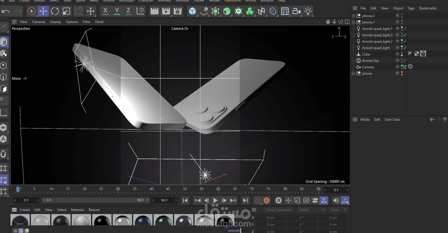Click the Undo arrow icon
Screen dimensions: 448x233
tap(6, 11)
